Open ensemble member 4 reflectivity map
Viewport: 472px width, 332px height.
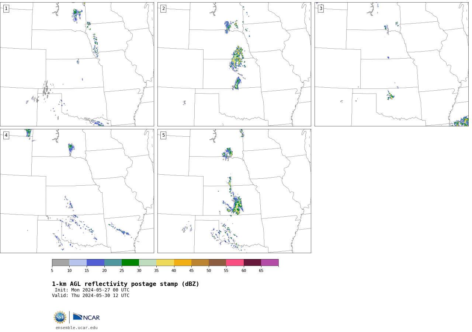[x=77, y=191]
